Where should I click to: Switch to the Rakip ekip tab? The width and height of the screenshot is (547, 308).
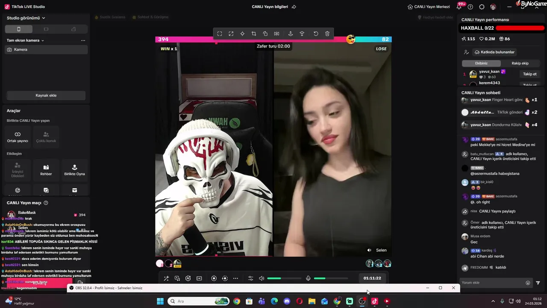click(520, 63)
